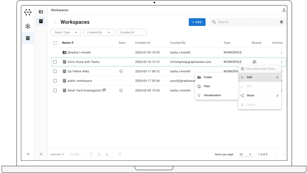Image resolution: width=307 pixels, height=173 pixels.
Task: Choose Folder from the Add submenu
Action: [216, 77]
